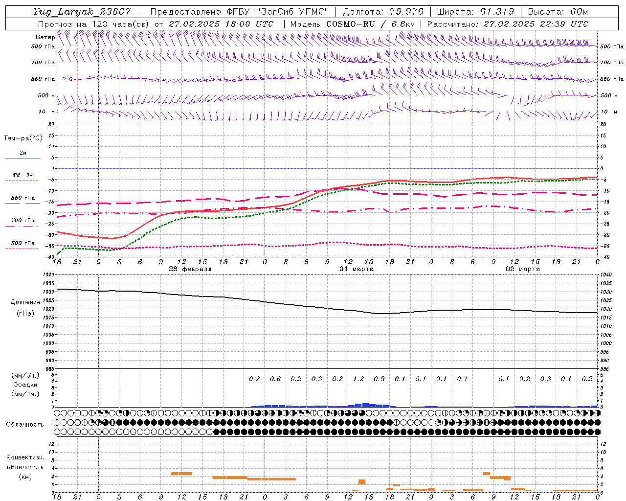Click the 'Давление' pressure panel label
The height and width of the screenshot is (501, 626).
25,302
